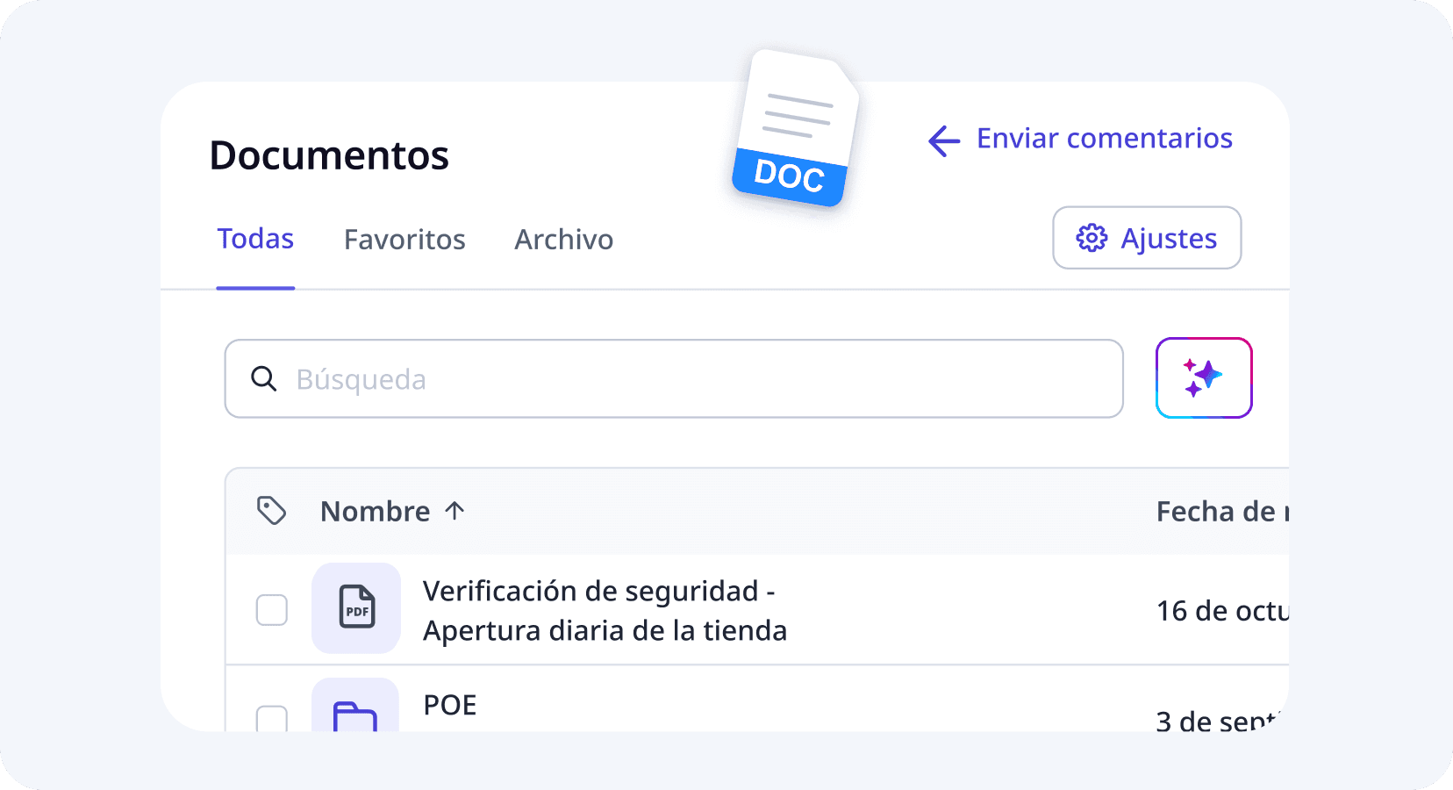This screenshot has width=1453, height=790.
Task: Select the Todas tab
Action: 255,239
